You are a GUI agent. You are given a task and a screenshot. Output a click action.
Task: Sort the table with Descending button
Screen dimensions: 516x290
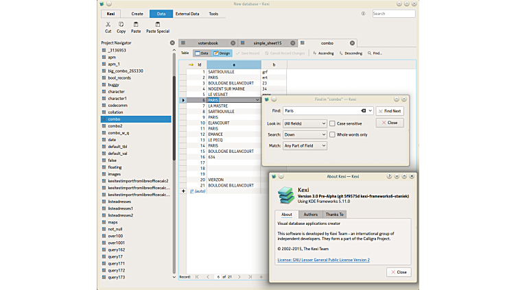[351, 53]
